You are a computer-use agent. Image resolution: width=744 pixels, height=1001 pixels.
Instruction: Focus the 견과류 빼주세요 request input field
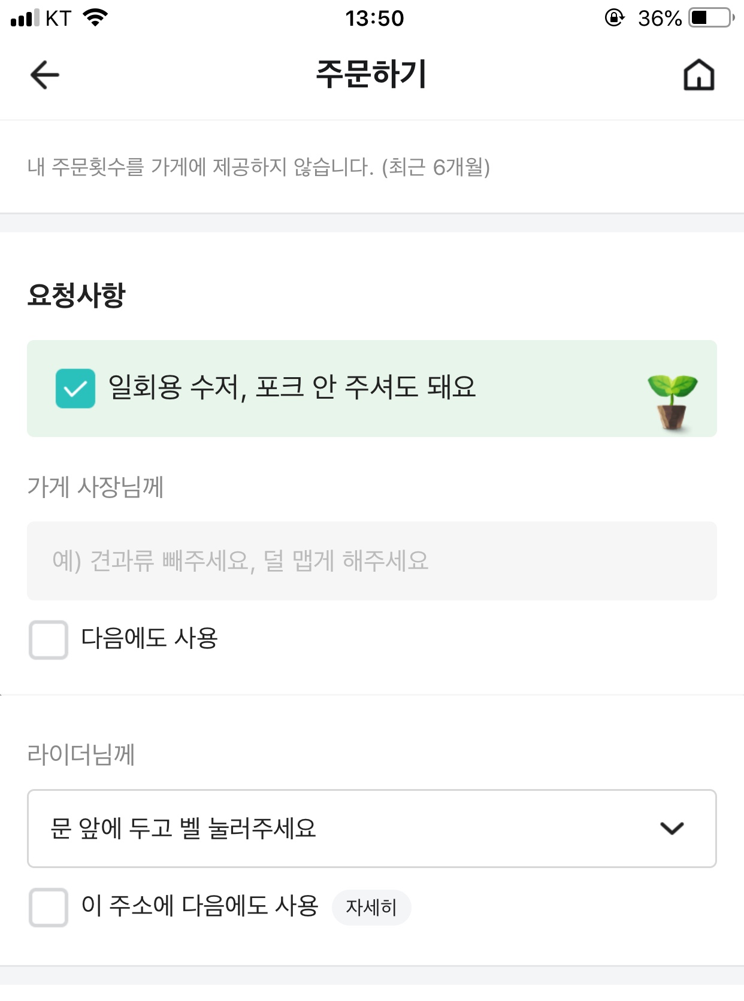tap(371, 561)
